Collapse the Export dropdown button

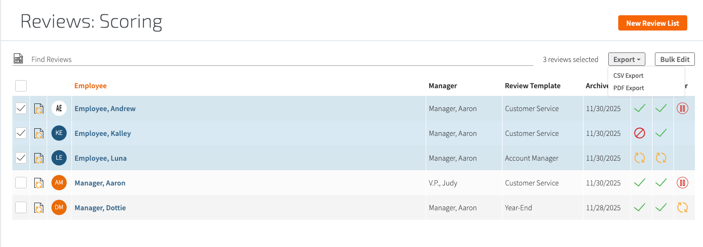[x=626, y=60]
